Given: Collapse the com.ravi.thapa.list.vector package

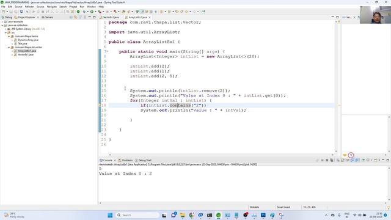Looking at the screenshot, I should click(x=9, y=48).
